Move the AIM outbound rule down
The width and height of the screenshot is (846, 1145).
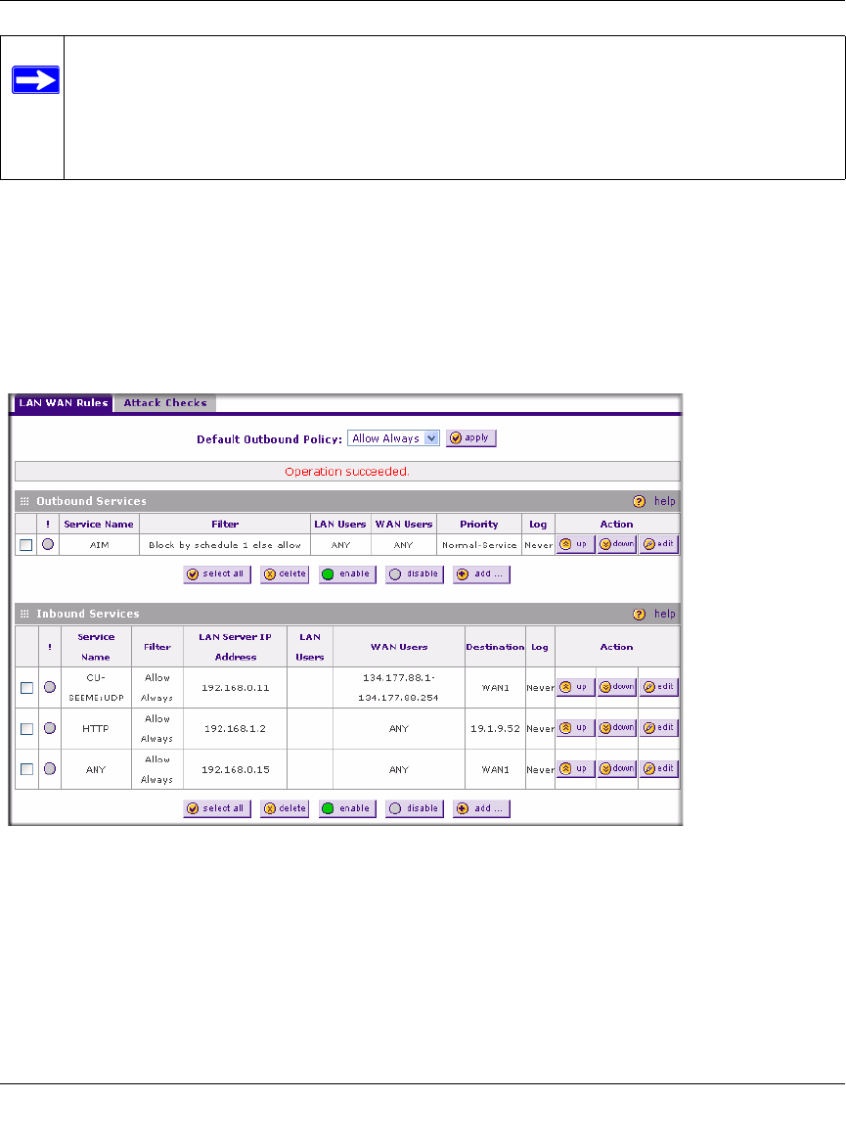point(617,545)
